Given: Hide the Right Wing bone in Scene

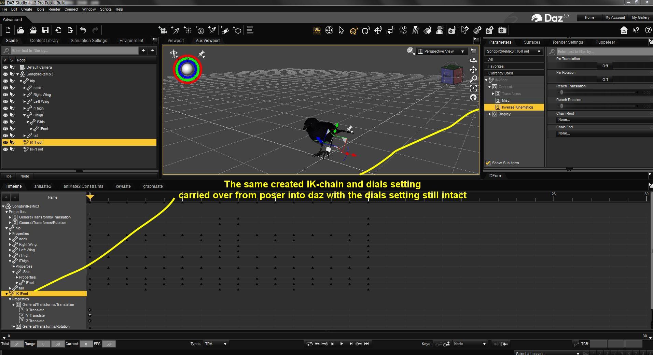Looking at the screenshot, I should 5,95.
